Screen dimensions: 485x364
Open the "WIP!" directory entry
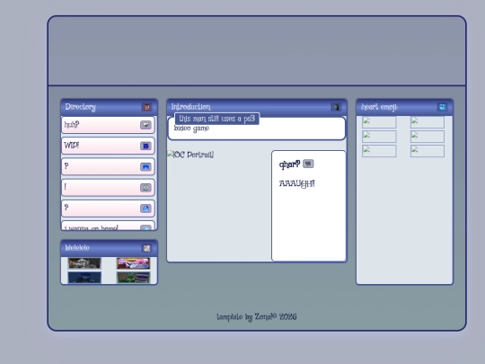108,146
